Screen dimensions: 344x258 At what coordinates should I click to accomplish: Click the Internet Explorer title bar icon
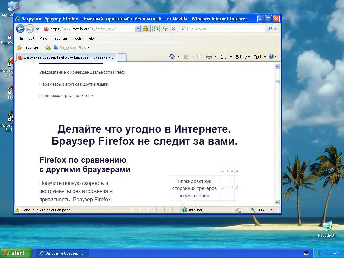pos(18,19)
